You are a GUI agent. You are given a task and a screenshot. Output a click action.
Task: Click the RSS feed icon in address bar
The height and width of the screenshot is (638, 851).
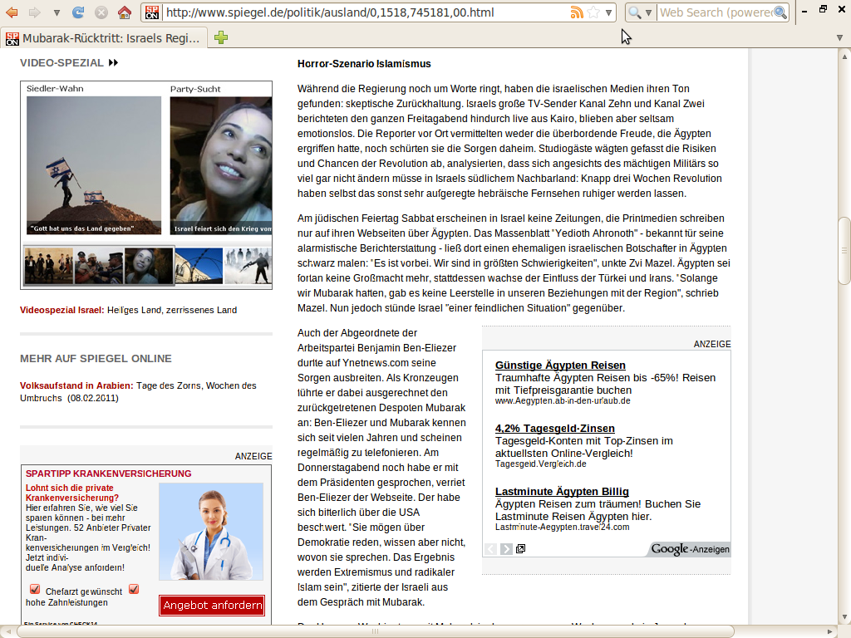[577, 12]
